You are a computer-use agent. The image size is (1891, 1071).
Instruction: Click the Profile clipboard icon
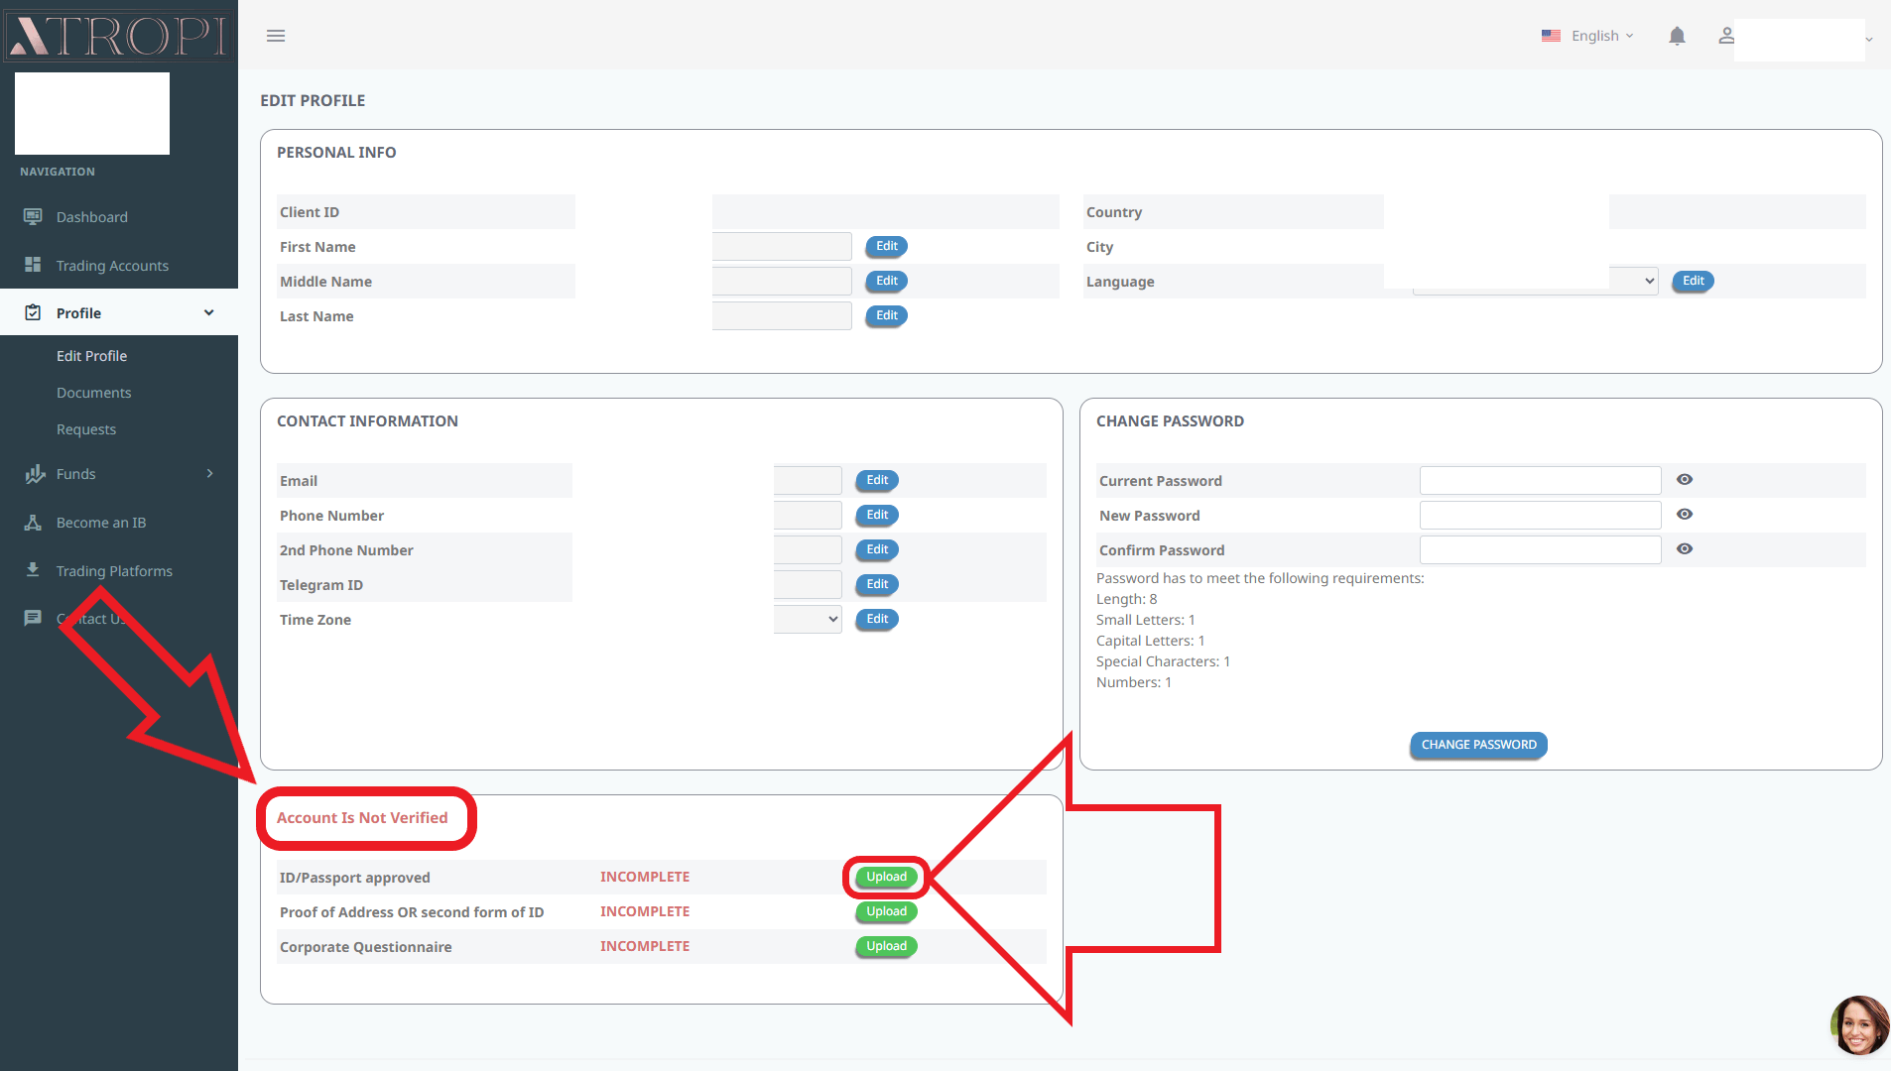[33, 312]
